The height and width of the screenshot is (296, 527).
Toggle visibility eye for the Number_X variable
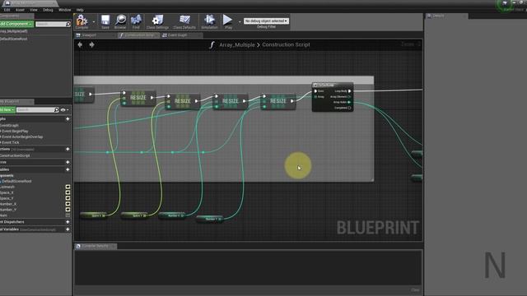tap(68, 204)
